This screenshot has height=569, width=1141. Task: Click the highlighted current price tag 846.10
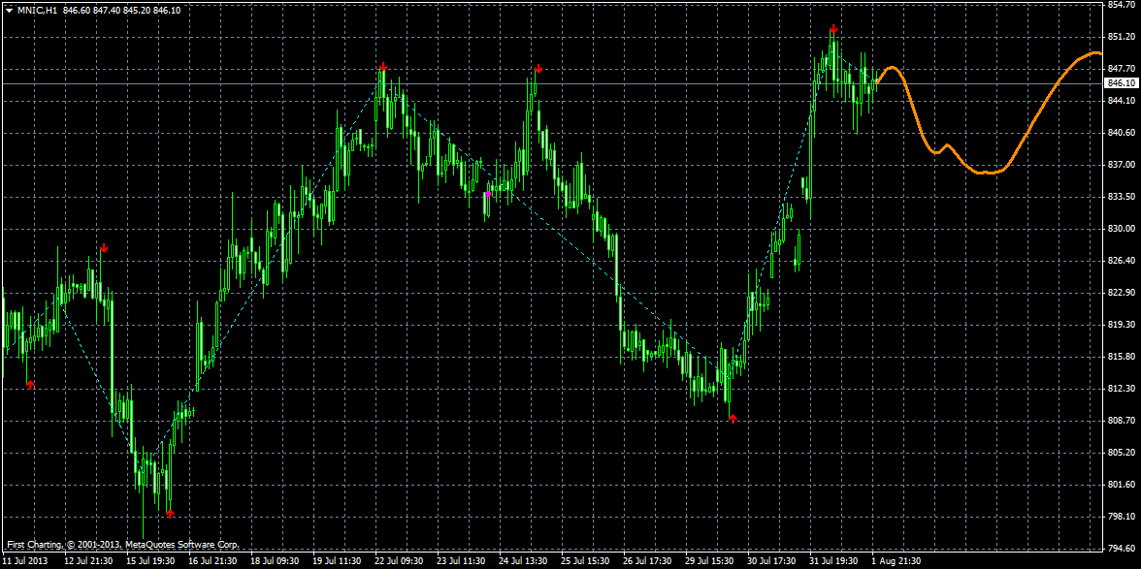(1122, 83)
